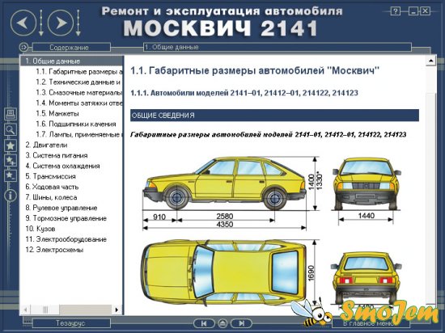Click the contents panel scroll-left arrow
Screen dimensions: 445x333
[x=25, y=310]
